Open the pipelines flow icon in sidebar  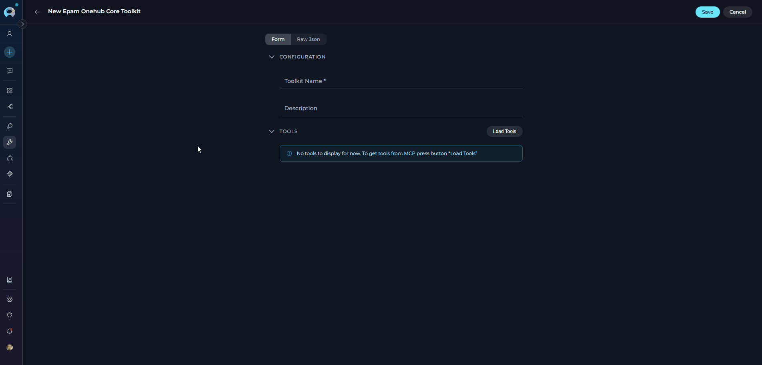point(10,107)
